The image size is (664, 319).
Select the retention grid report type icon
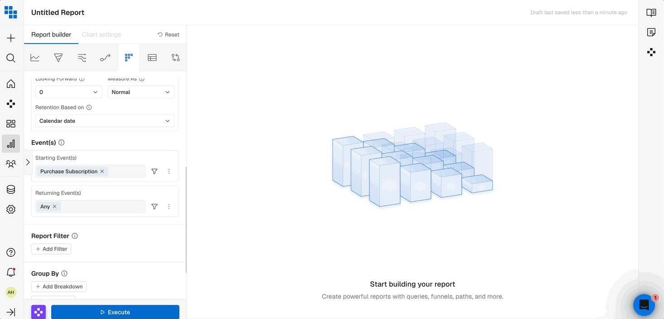point(129,58)
